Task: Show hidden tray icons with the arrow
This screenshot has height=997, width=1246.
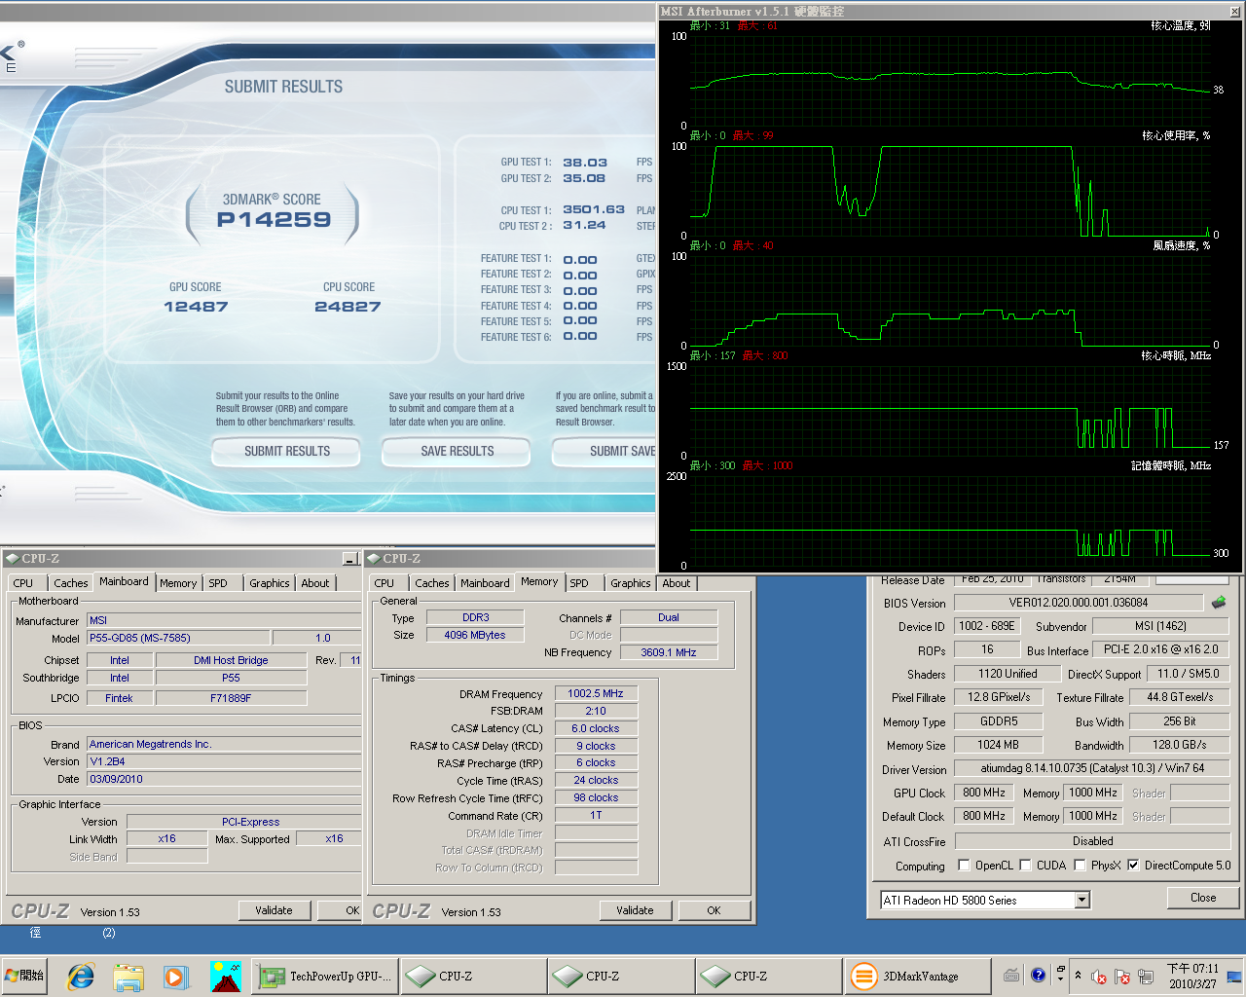Action: (1078, 975)
